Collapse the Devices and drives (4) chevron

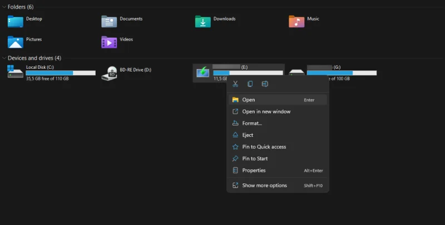(4, 58)
